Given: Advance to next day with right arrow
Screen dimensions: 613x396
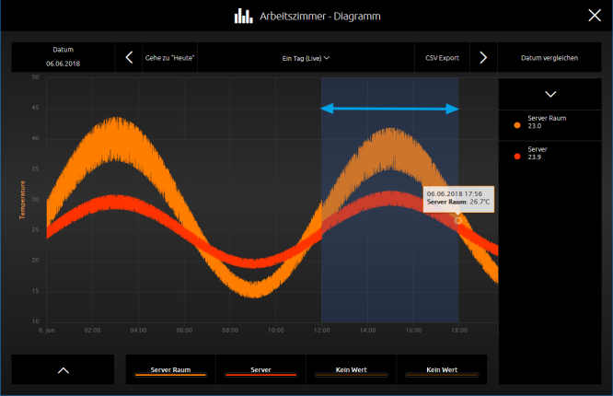Looking at the screenshot, I should click(x=483, y=57).
